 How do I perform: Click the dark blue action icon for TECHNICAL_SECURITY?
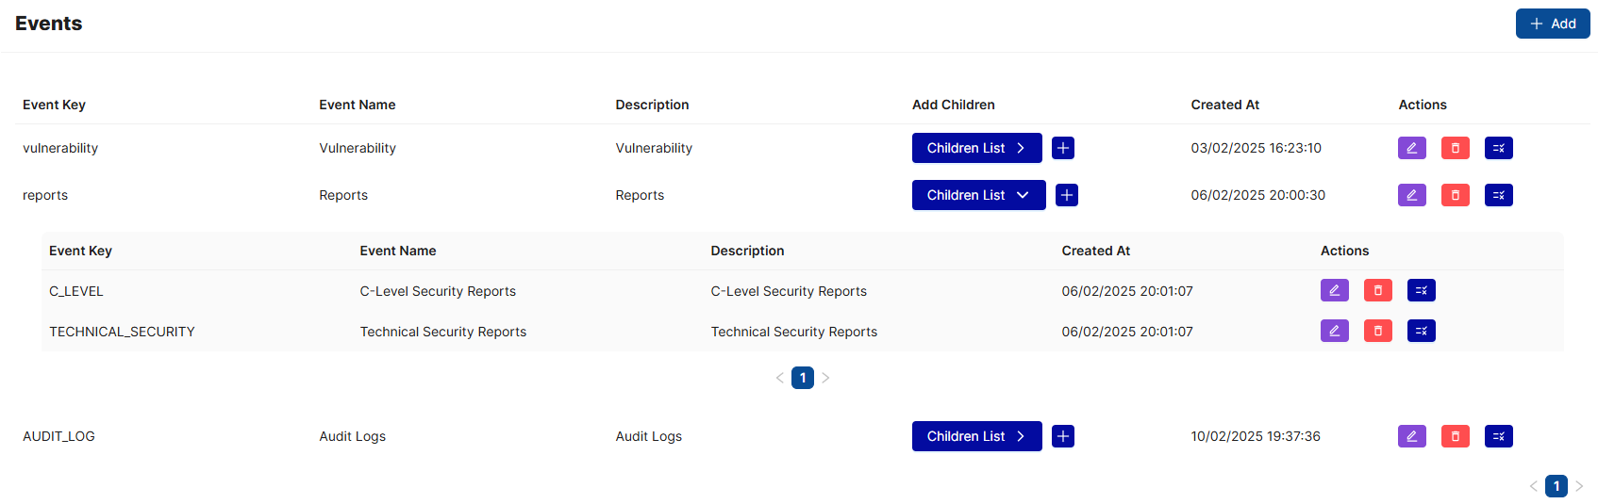click(1421, 331)
